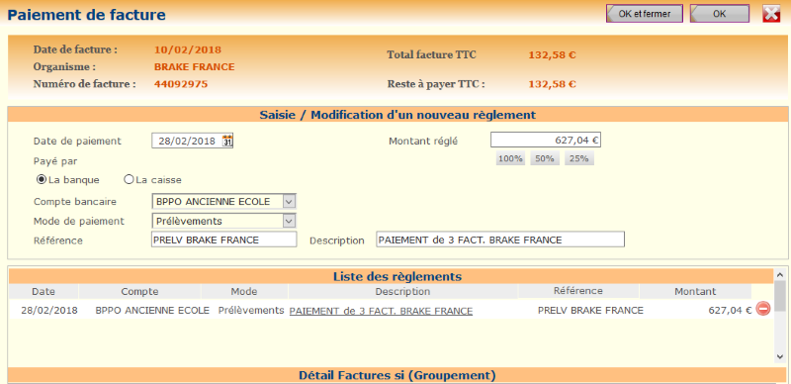Close the Paiement de facture window

(772, 14)
